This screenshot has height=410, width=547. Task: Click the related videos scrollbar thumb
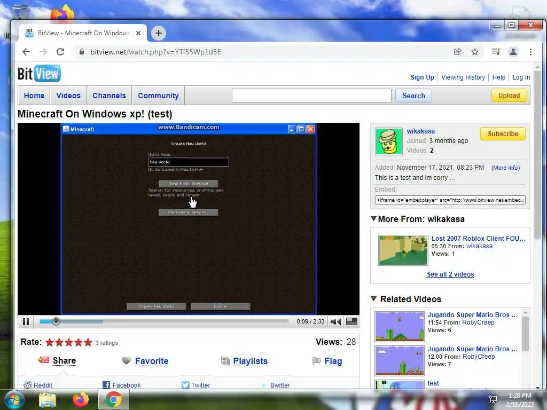(x=526, y=334)
